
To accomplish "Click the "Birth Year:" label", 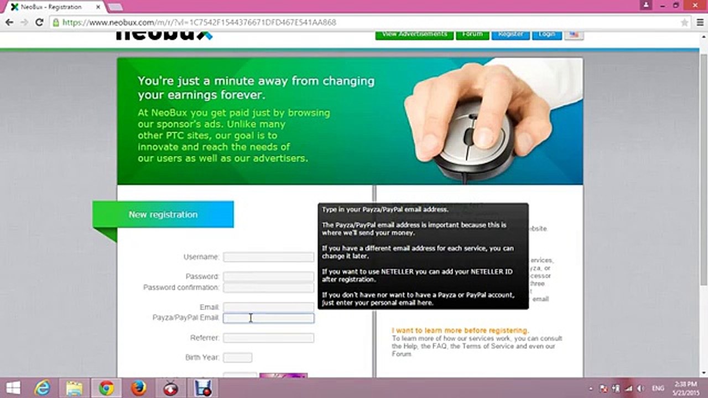I will coord(202,358).
